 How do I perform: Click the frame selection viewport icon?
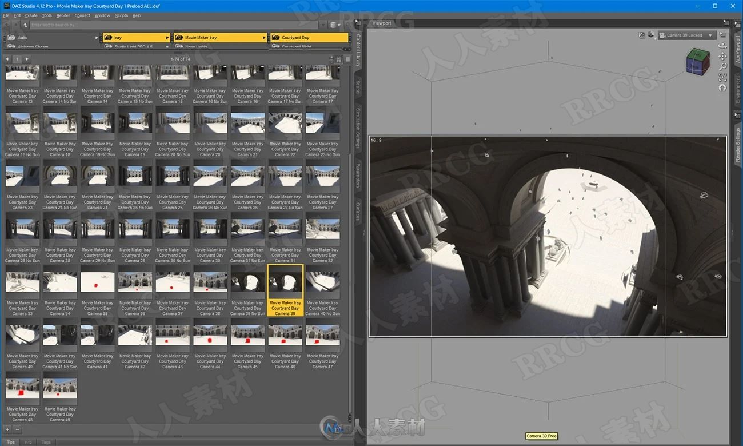722,77
